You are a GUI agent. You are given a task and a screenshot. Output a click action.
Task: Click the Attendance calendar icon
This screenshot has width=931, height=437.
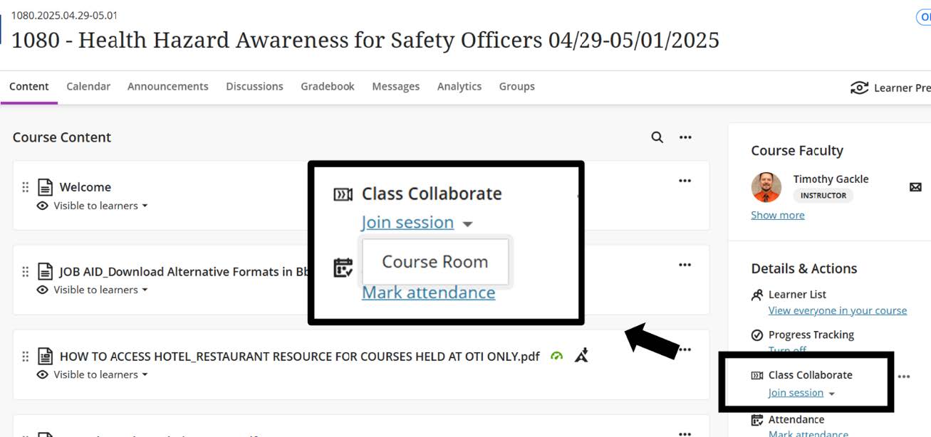[758, 419]
